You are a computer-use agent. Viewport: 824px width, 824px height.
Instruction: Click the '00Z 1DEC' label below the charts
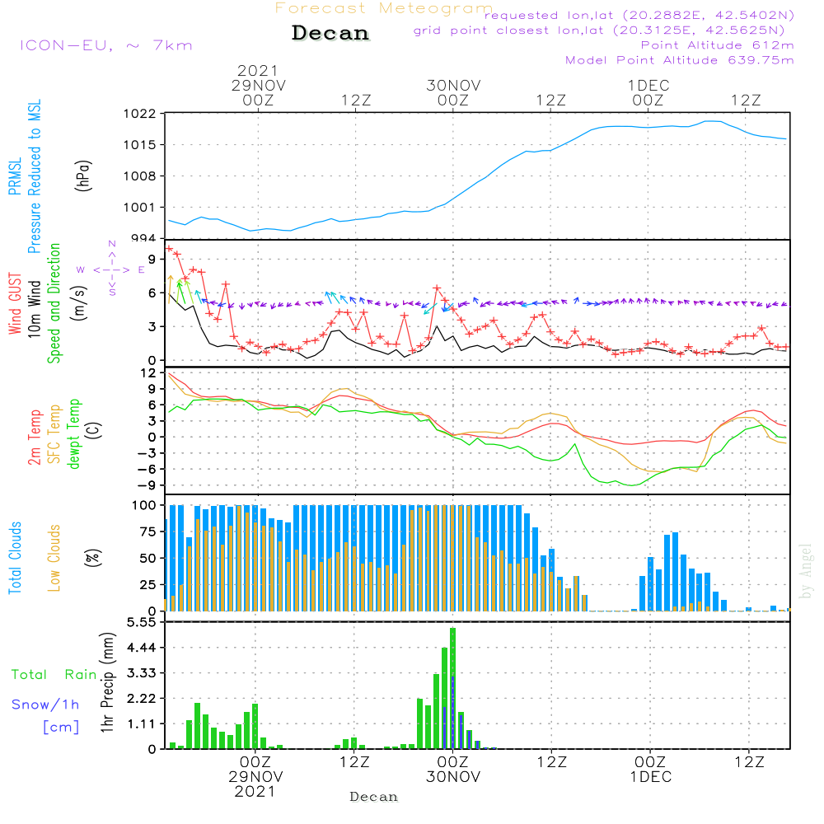click(x=651, y=770)
